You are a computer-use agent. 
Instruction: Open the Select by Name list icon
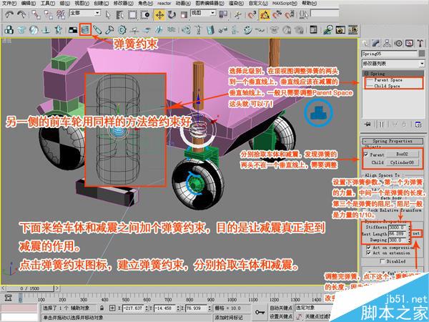[x=119, y=14]
